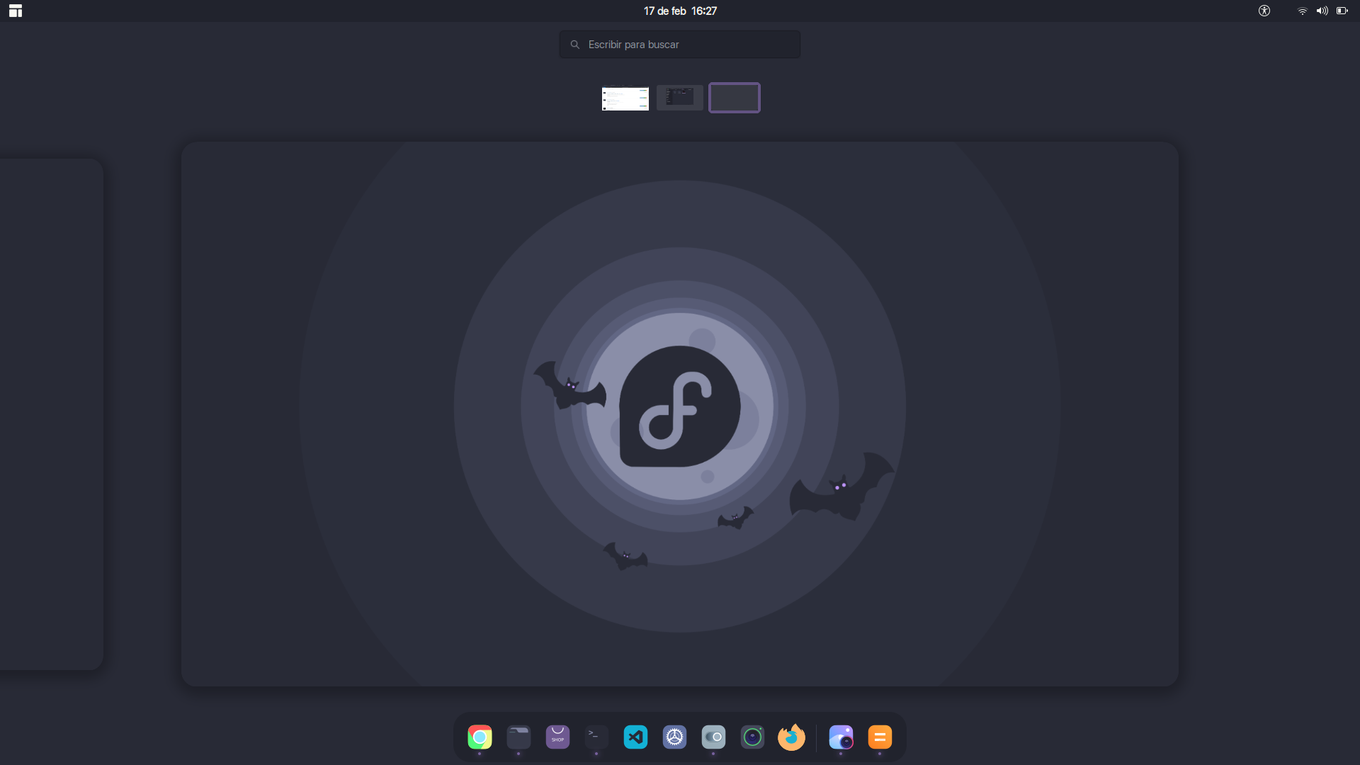The width and height of the screenshot is (1360, 765).
Task: Open the Files application icon
Action: [518, 737]
